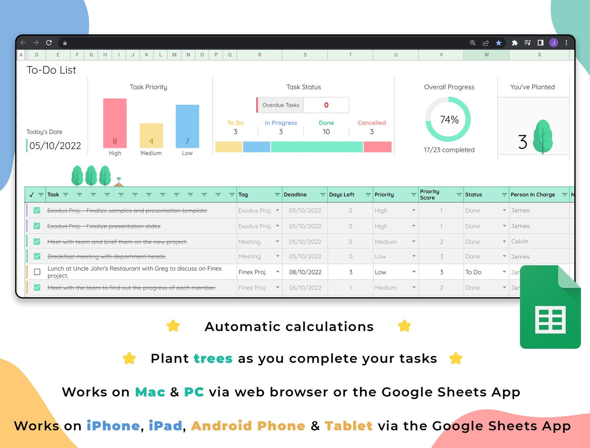Open the extensions puzzle icon
Screen dimensions: 590x448
(515, 43)
